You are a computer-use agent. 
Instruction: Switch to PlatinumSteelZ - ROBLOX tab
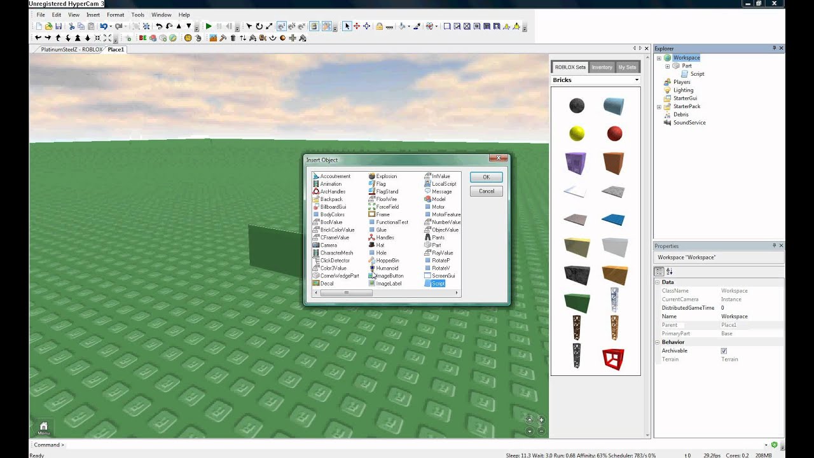pos(71,50)
